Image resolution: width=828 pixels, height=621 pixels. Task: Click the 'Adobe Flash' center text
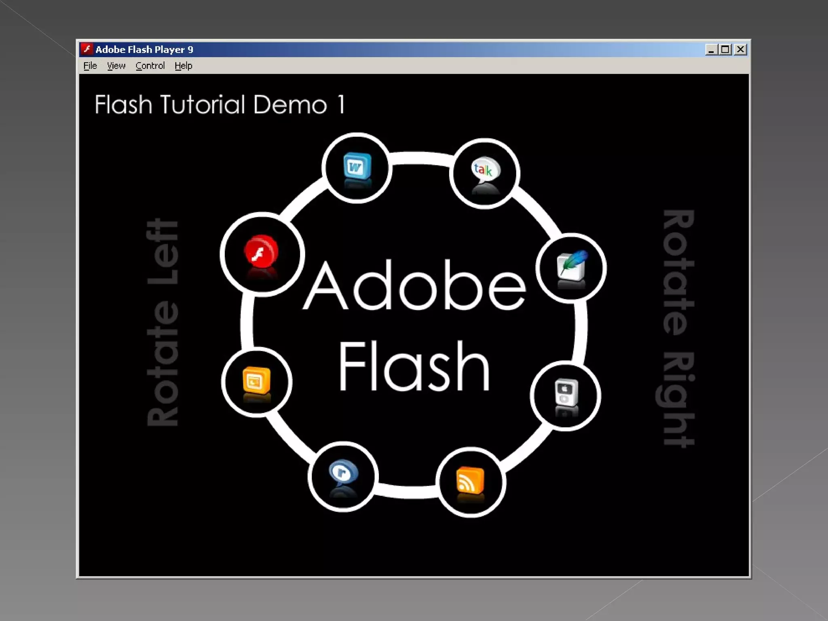click(414, 325)
